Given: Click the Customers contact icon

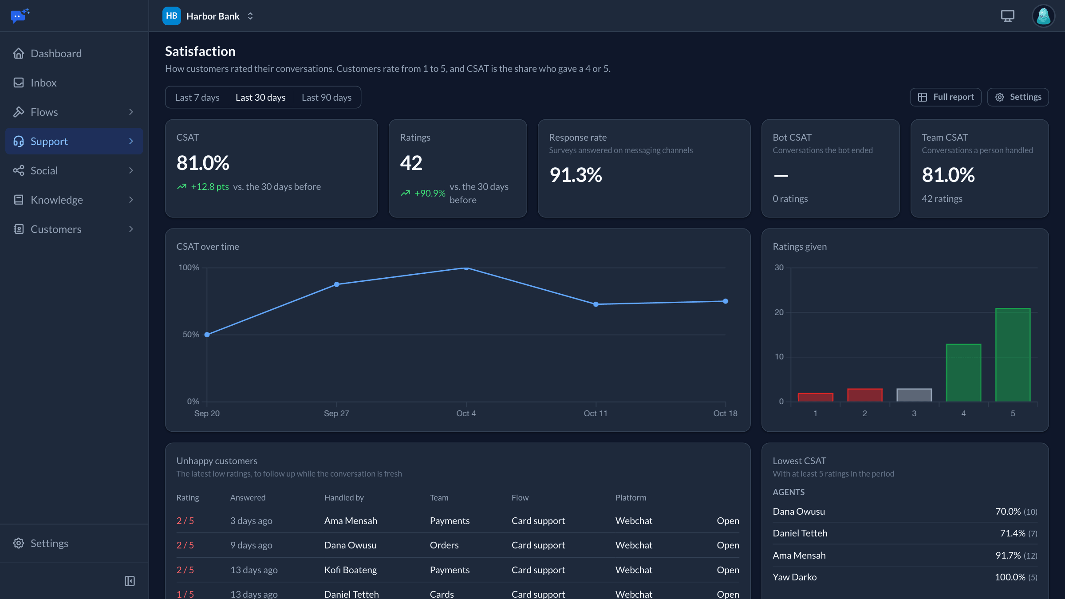Looking at the screenshot, I should (19, 229).
